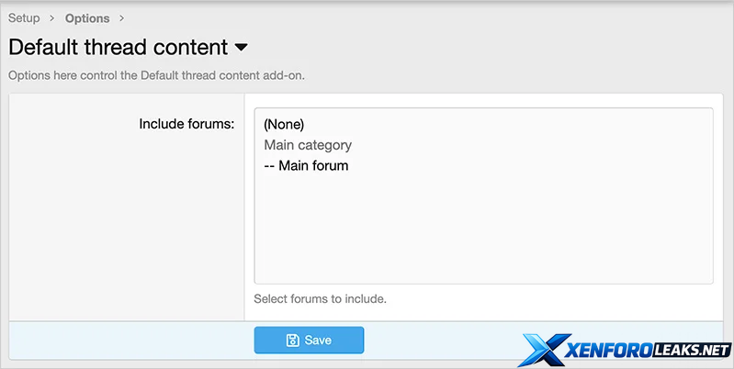Click the floppy disk icon on Save
Viewport: 734px width, 369px height.
point(293,341)
